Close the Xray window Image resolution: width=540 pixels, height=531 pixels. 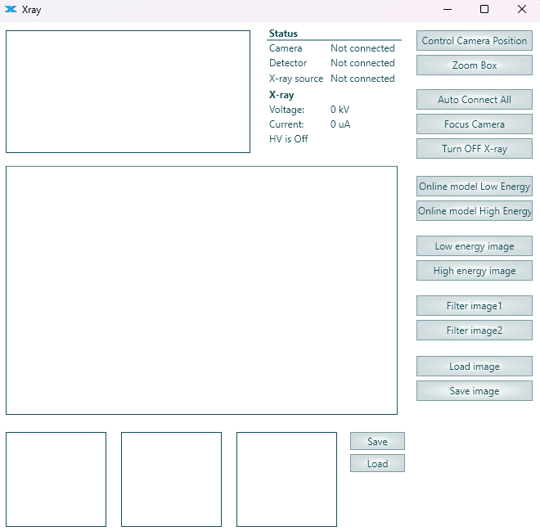(522, 9)
